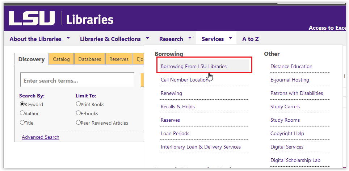This screenshot has height=171, width=349.
Task: Select the Keyword radio button
Action: 22,104
